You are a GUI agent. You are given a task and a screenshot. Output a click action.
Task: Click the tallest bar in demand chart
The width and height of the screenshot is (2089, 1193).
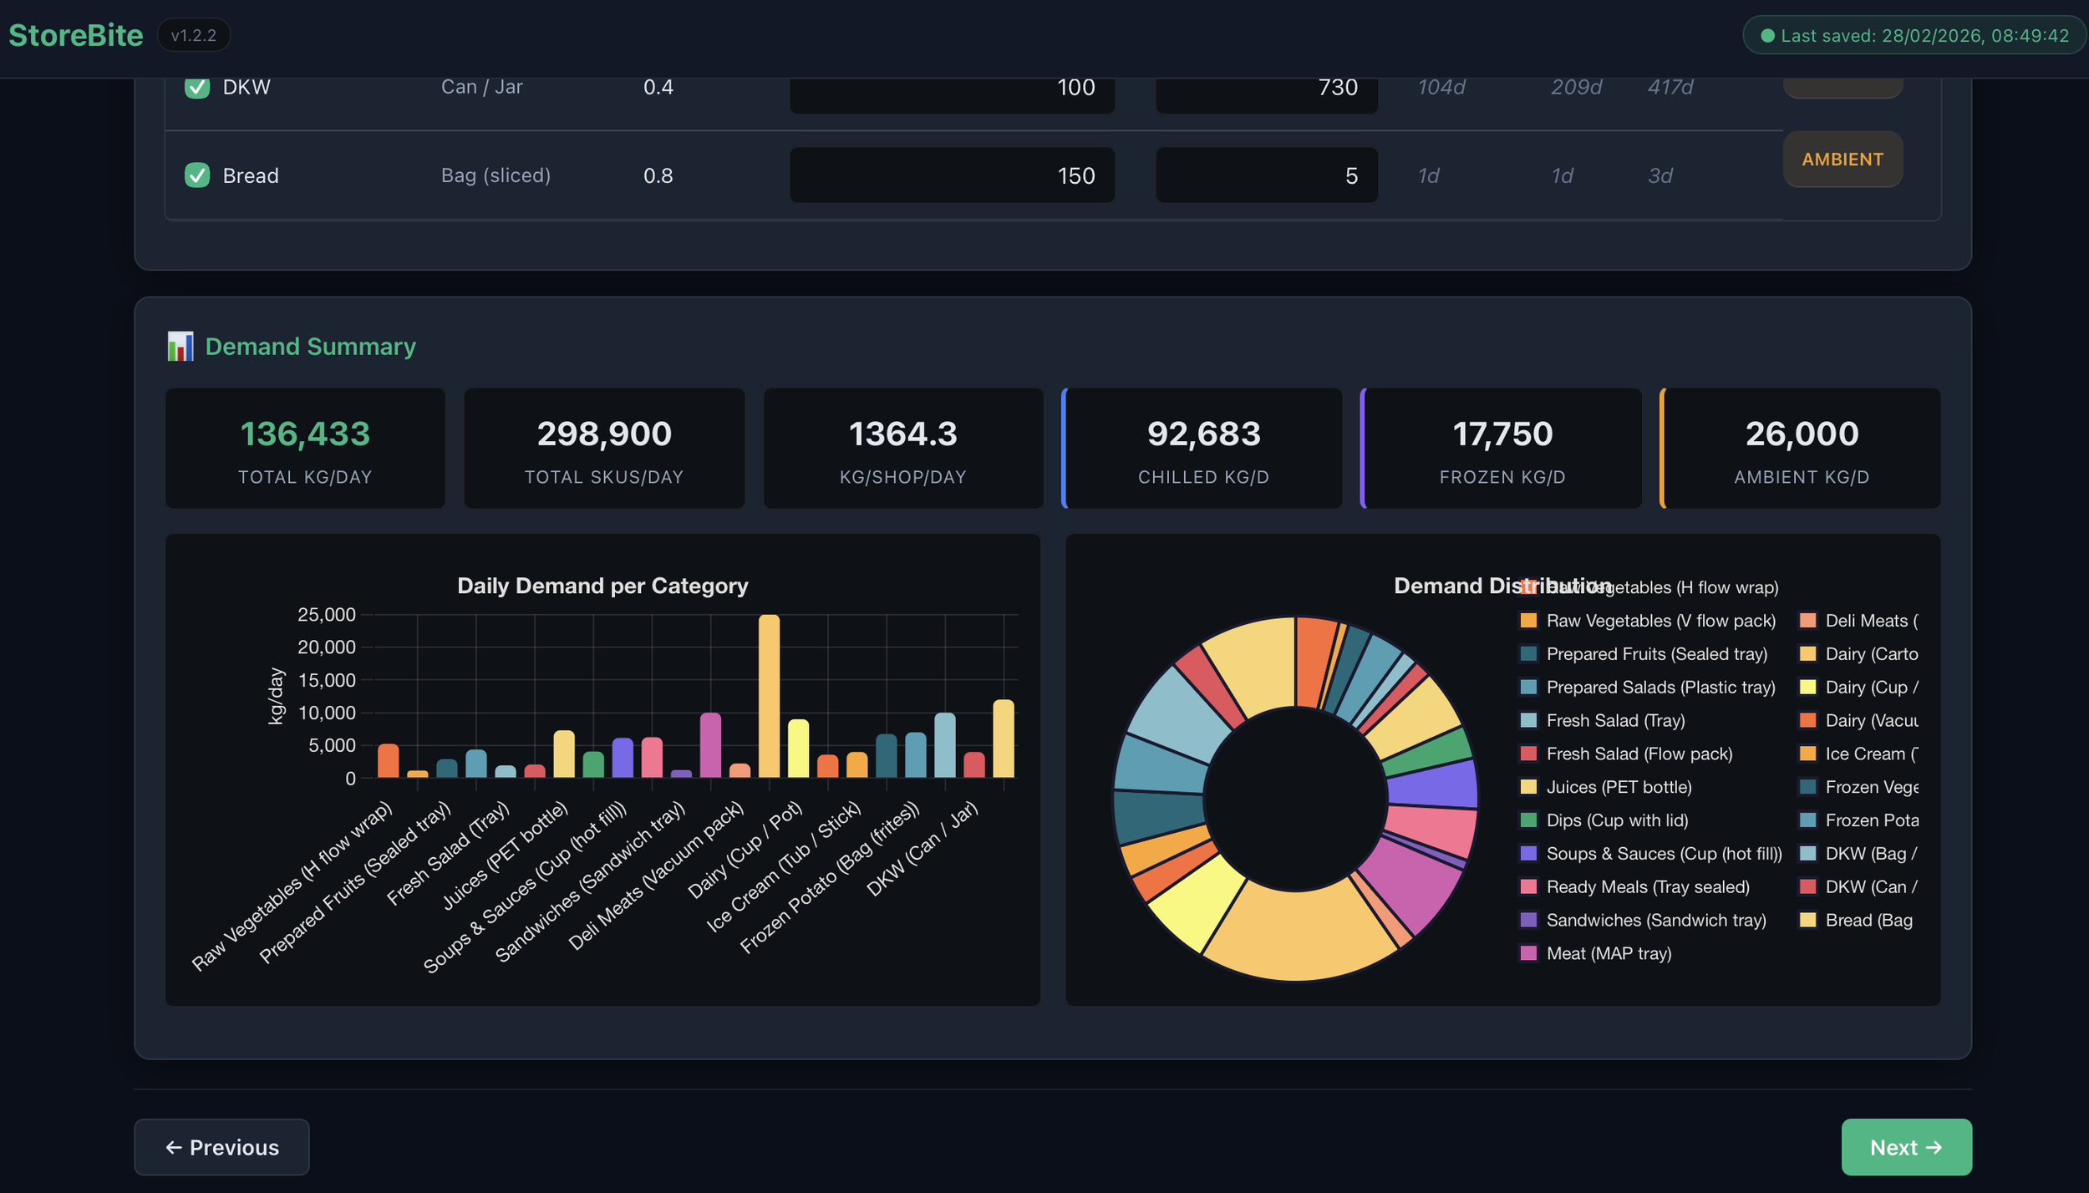(768, 696)
